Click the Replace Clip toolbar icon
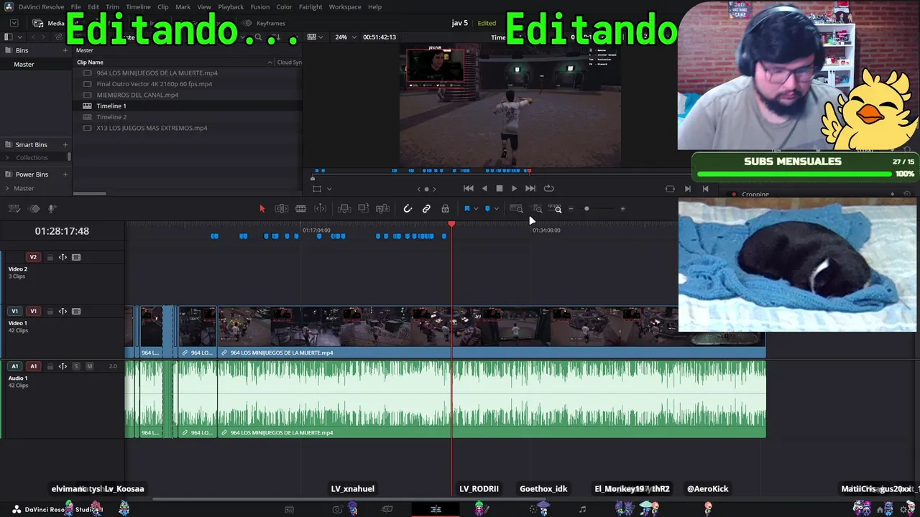This screenshot has height=517, width=920. click(382, 209)
